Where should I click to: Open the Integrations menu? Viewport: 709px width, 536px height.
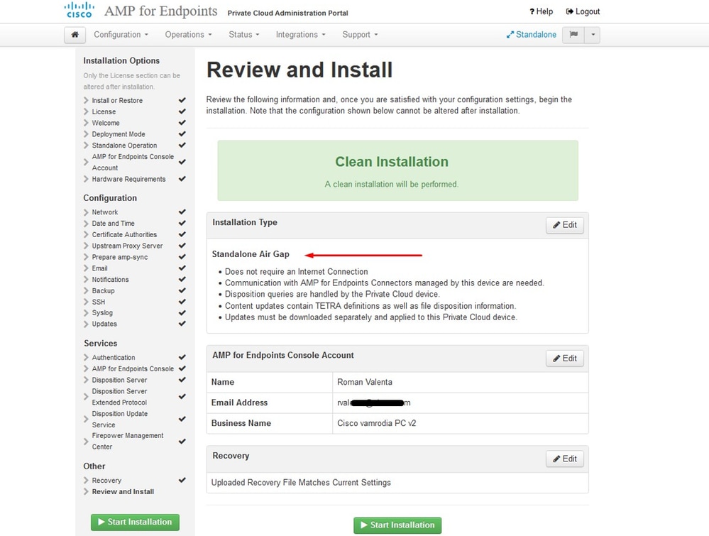[x=301, y=35]
